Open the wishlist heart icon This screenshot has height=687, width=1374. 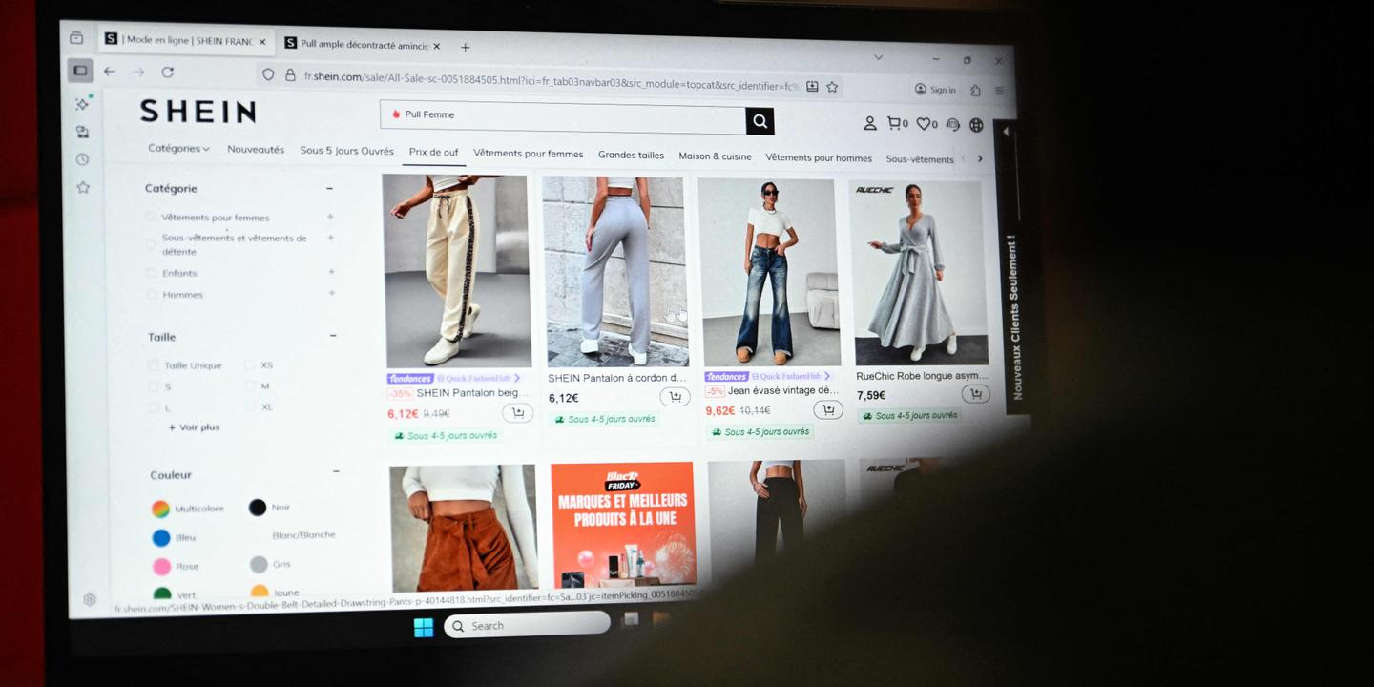923,124
